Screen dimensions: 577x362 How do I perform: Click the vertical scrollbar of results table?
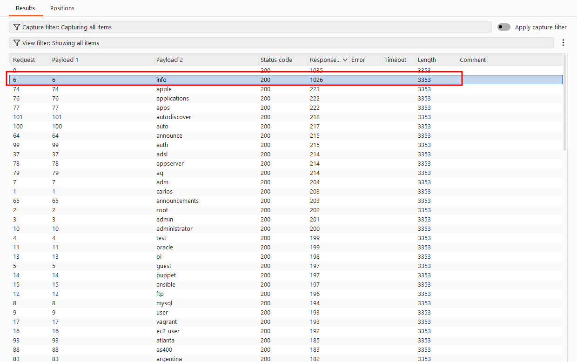tap(565, 102)
